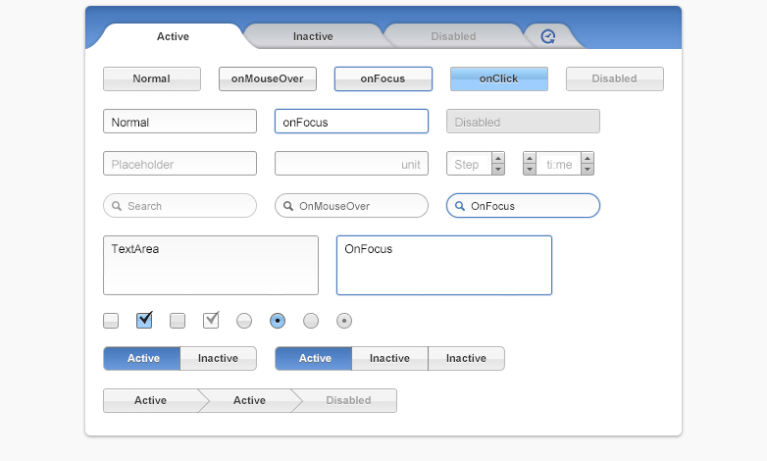The image size is (767, 461).
Task: Switch to the Active tab
Action: [173, 36]
